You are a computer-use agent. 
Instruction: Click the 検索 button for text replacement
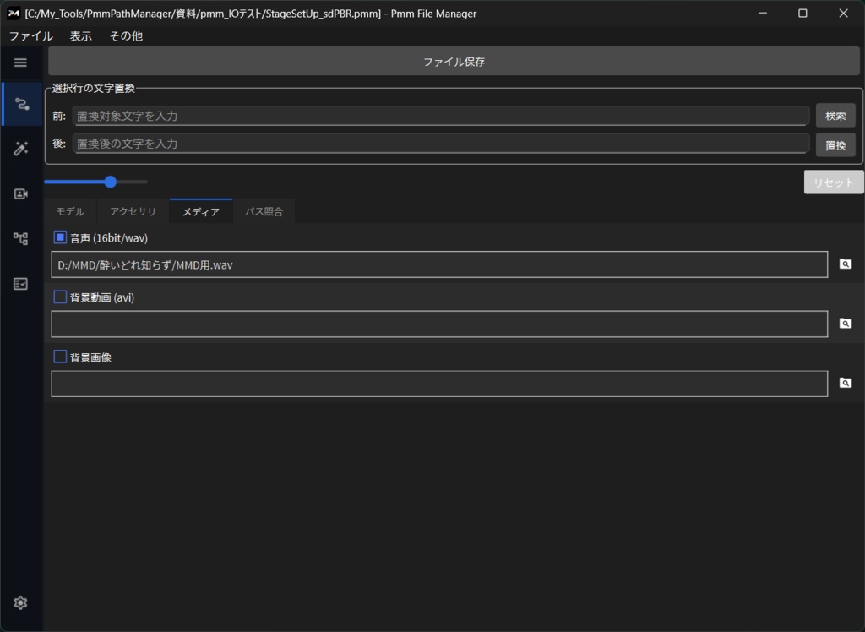point(835,115)
